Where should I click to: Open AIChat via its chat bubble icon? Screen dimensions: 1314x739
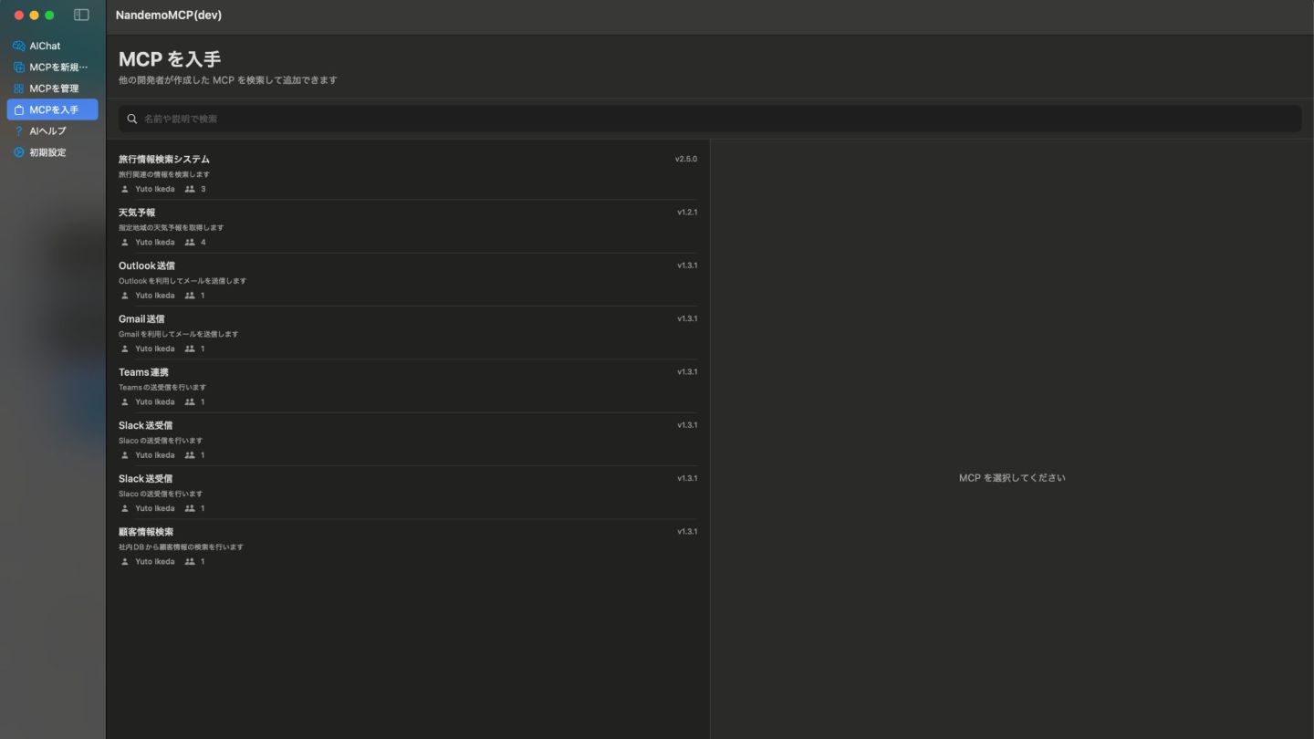point(18,46)
